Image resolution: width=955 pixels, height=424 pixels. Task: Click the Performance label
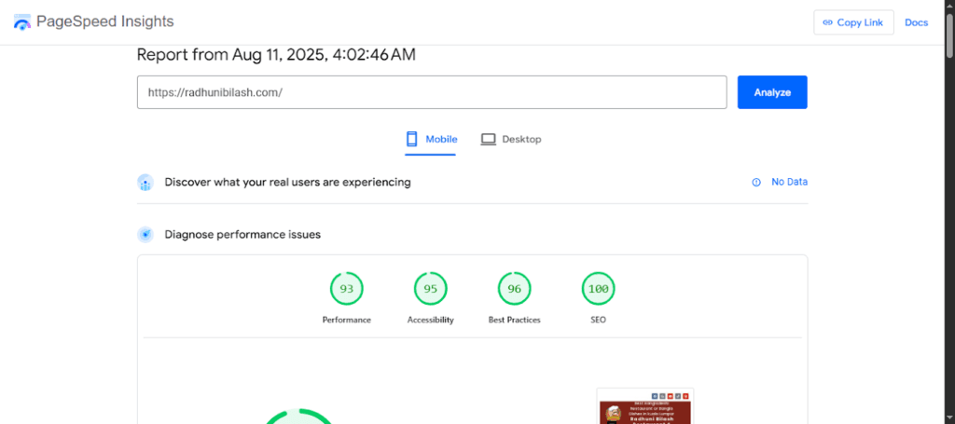(347, 320)
